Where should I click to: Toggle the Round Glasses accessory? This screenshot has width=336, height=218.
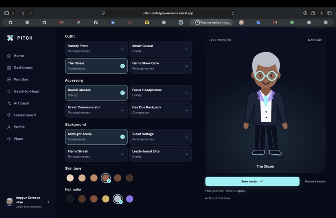click(96, 93)
